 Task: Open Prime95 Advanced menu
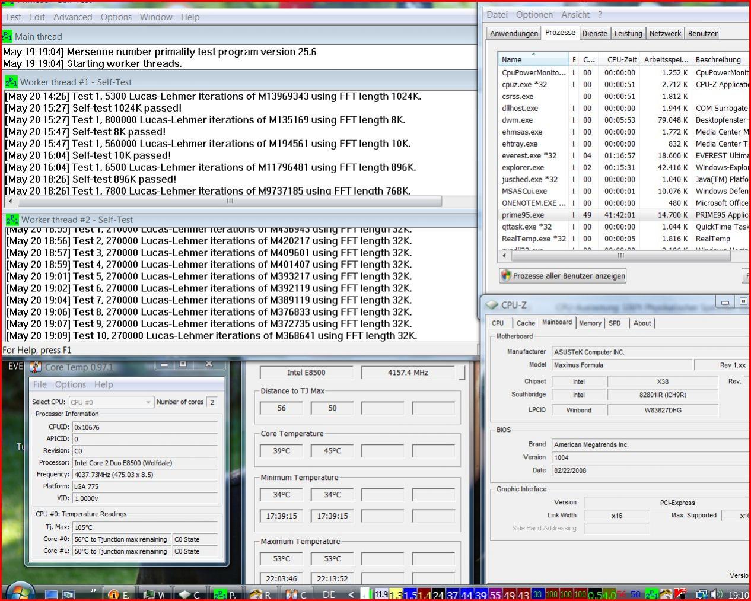coord(73,17)
